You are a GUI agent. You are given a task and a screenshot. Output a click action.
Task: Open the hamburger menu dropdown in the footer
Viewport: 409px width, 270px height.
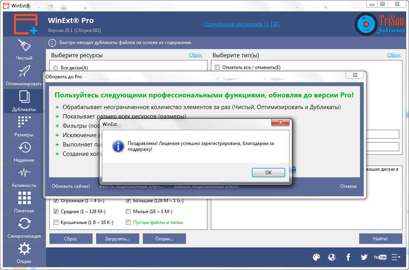tap(396, 257)
